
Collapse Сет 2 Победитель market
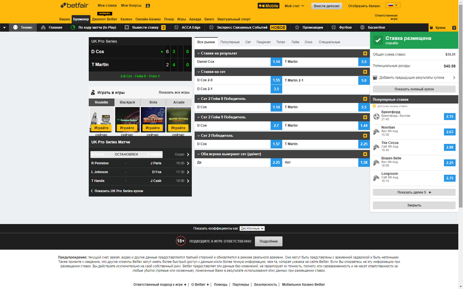198,136
